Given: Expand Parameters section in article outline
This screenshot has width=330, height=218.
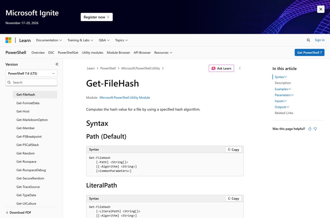Looking at the screenshot, I should 284,95.
